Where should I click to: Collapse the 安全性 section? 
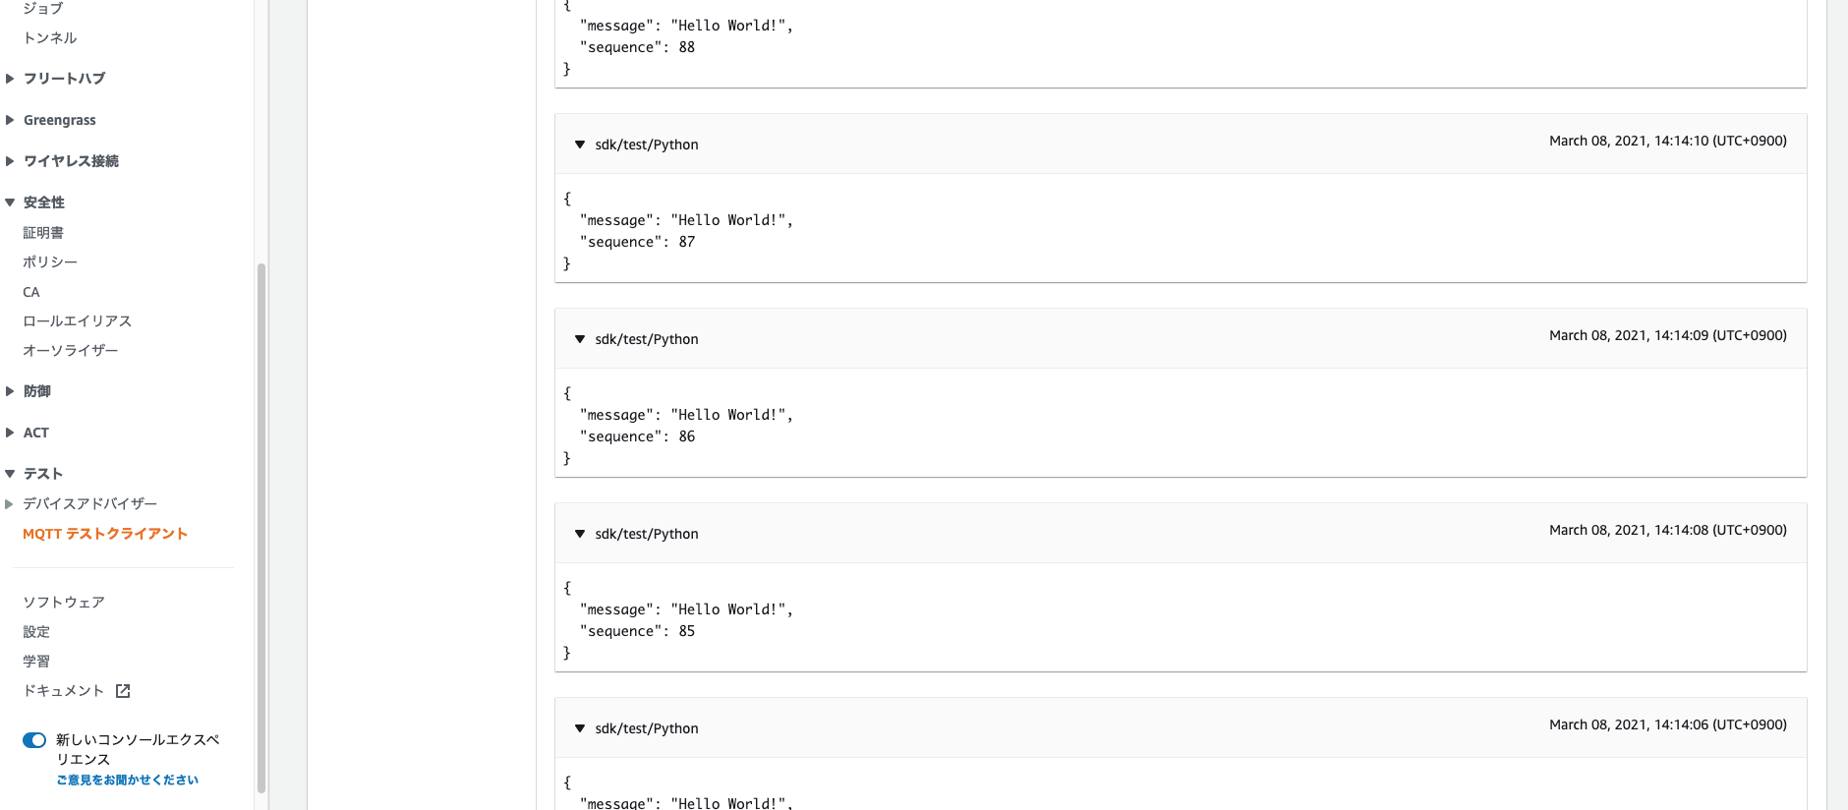pyautogui.click(x=10, y=202)
